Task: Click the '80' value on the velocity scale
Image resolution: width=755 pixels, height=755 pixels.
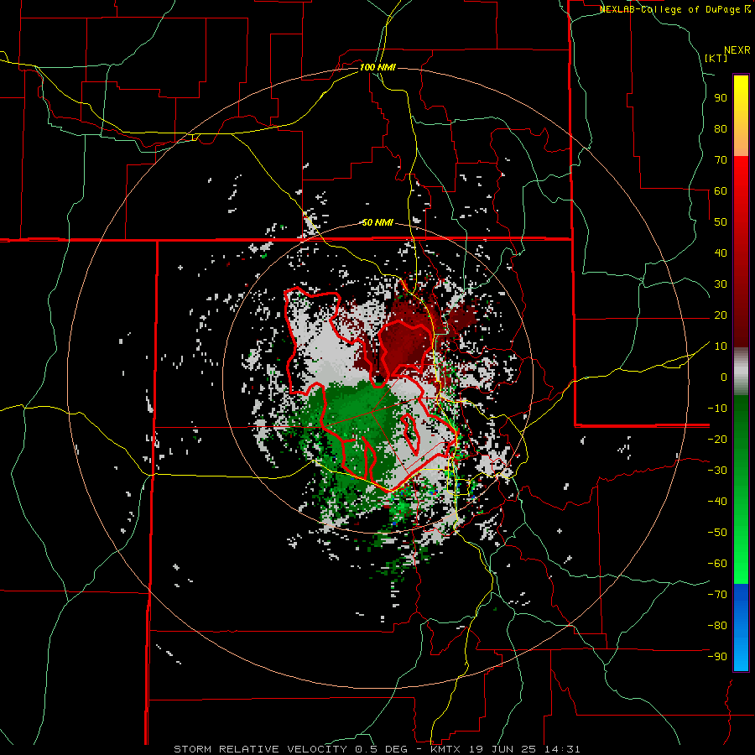Action: coord(721,128)
